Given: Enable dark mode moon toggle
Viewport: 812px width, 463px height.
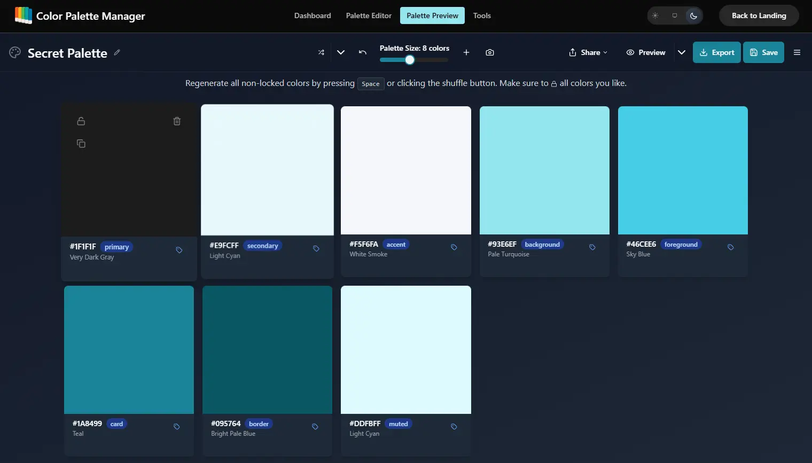Looking at the screenshot, I should [x=693, y=15].
